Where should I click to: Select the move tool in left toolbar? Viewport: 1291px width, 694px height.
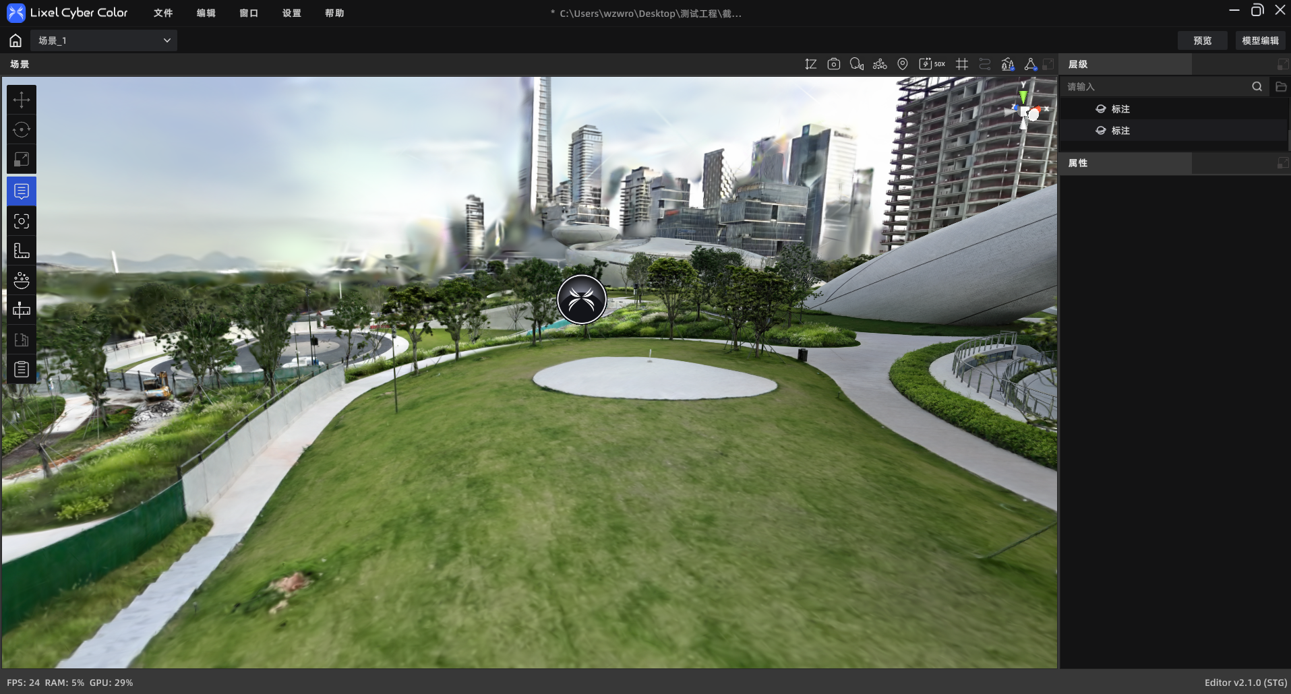click(22, 100)
